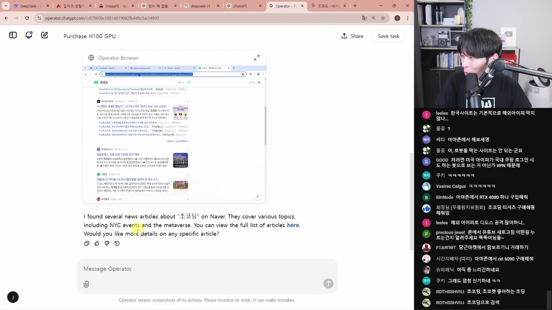Copy the Operator response
This screenshot has height=310, width=552.
[x=87, y=244]
